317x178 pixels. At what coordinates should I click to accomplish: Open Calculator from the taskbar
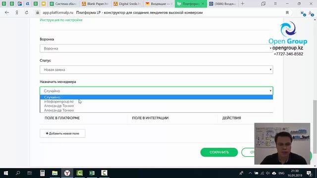pyautogui.click(x=42, y=173)
